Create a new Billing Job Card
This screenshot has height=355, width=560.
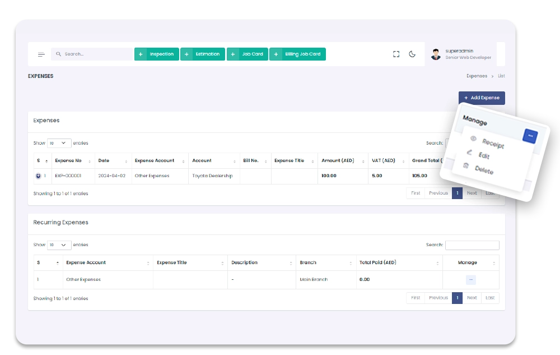[x=297, y=54]
